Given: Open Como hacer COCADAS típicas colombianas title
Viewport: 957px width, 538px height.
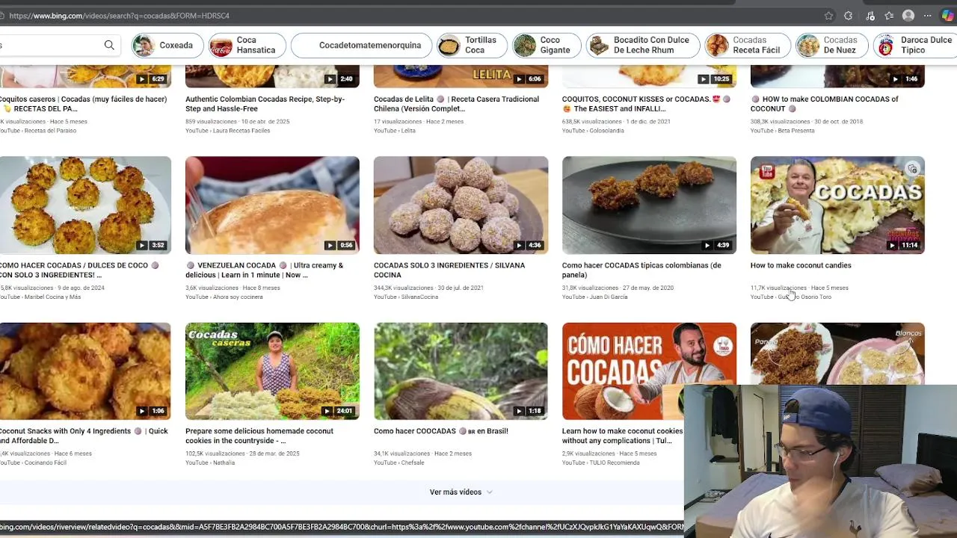Looking at the screenshot, I should (x=641, y=270).
